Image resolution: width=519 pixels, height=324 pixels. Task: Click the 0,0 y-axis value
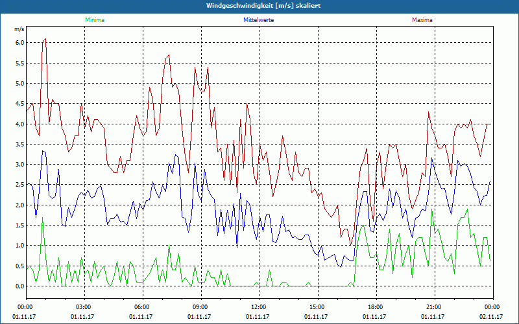(20, 286)
